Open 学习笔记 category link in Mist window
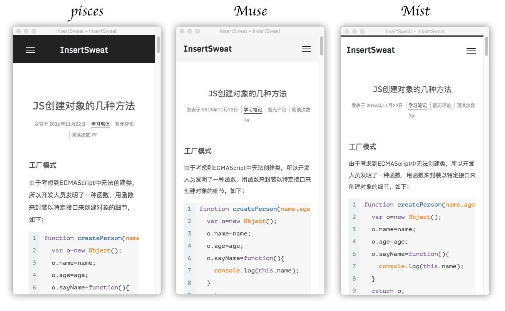The image size is (505, 311). tap(418, 106)
